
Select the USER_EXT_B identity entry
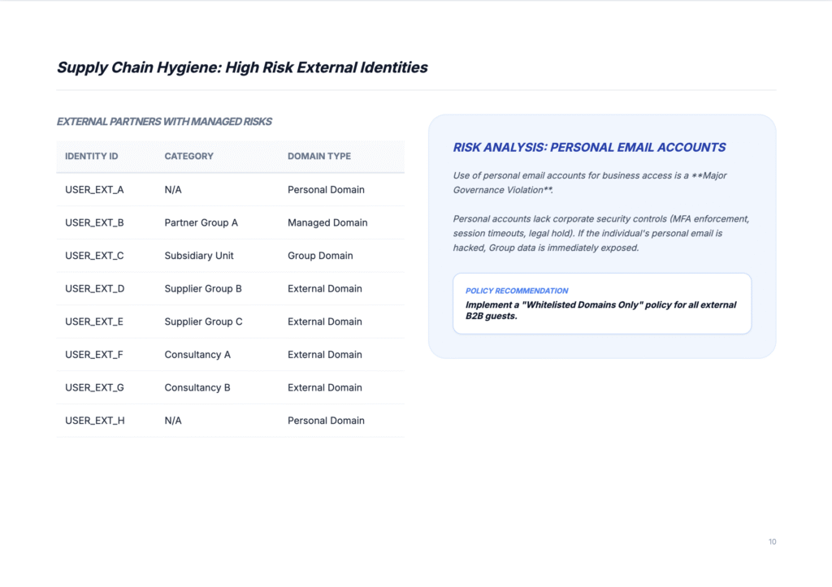95,222
